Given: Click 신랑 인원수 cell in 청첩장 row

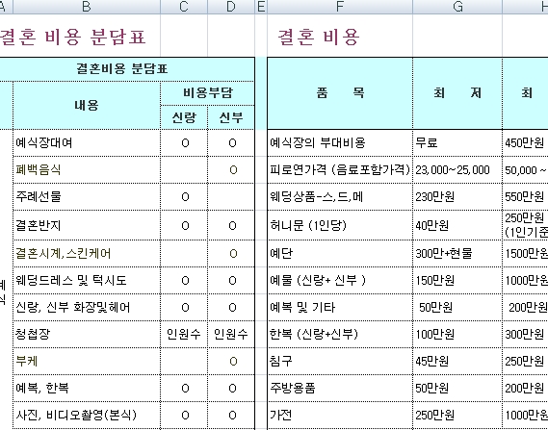Looking at the screenshot, I should [184, 334].
